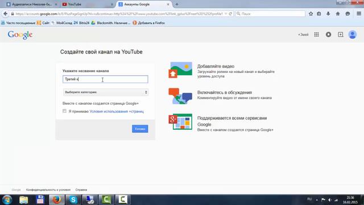Image resolution: width=364 pixels, height=205 pixels.
Task: Open the Условия использования +страниц link
Action: (117, 112)
